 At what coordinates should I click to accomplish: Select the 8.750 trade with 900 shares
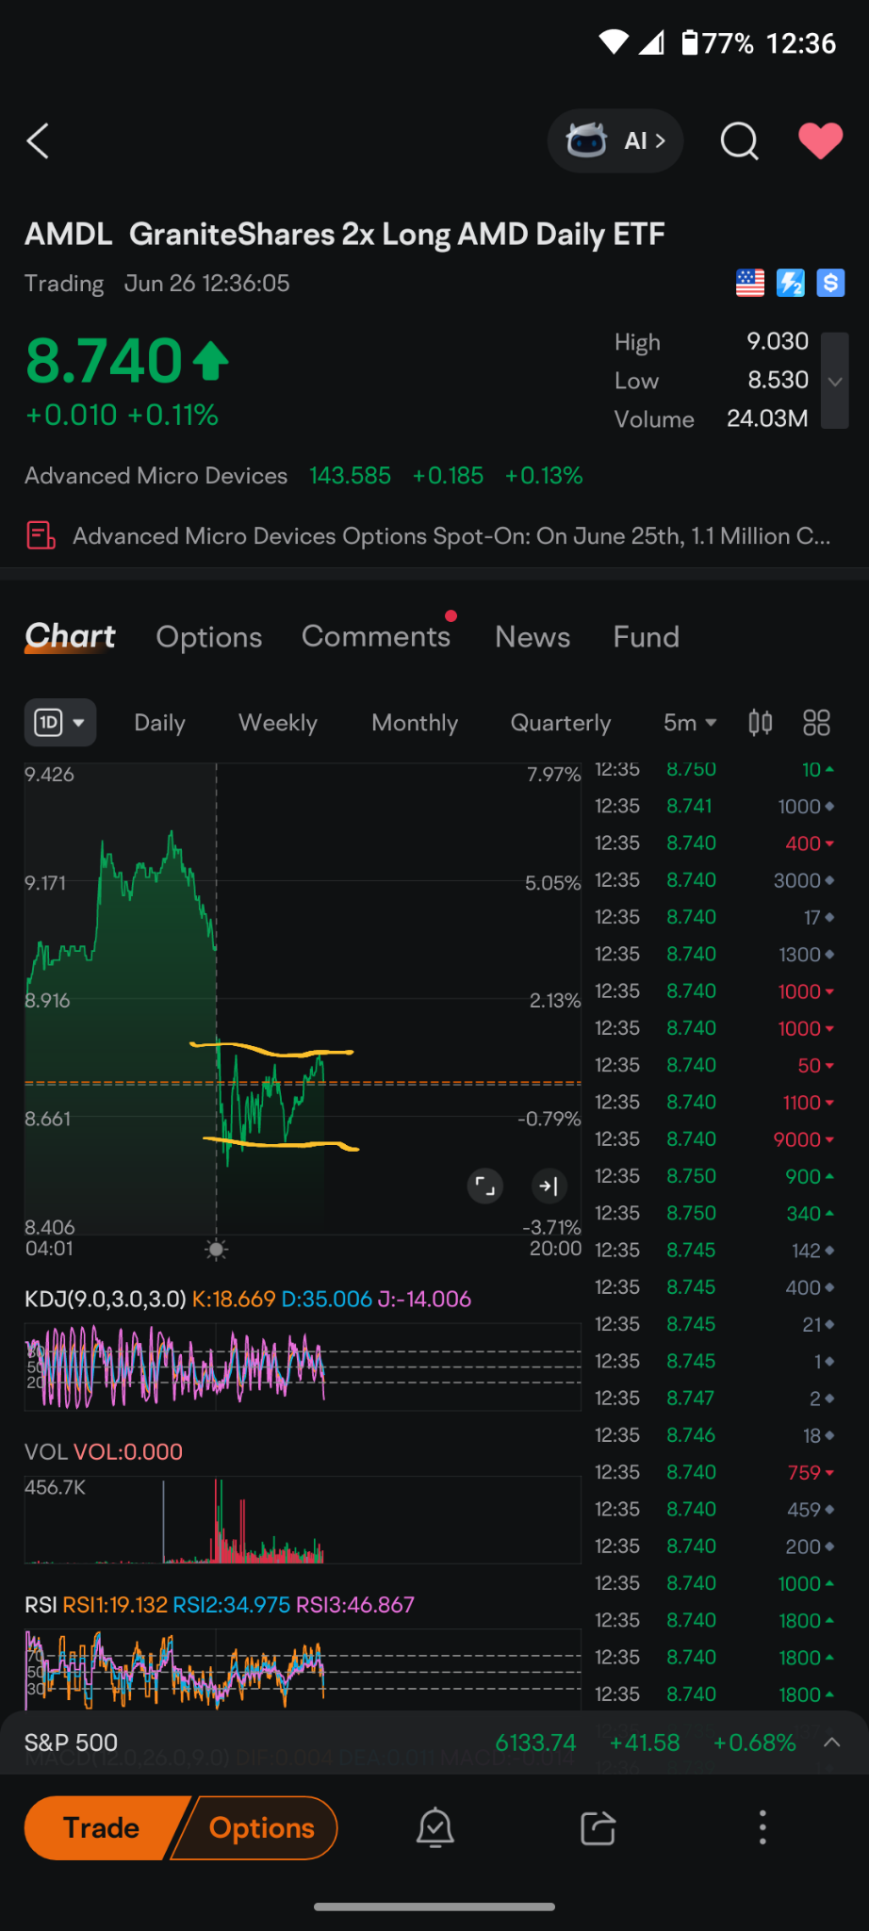pyautogui.click(x=715, y=1176)
